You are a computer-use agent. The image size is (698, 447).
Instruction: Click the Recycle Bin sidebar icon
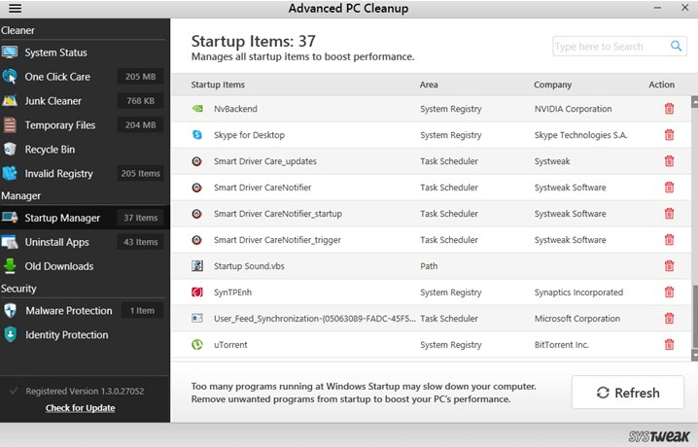pos(10,150)
